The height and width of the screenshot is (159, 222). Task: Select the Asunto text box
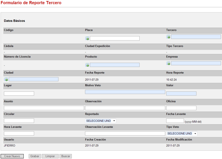pyautogui.click(x=44, y=108)
